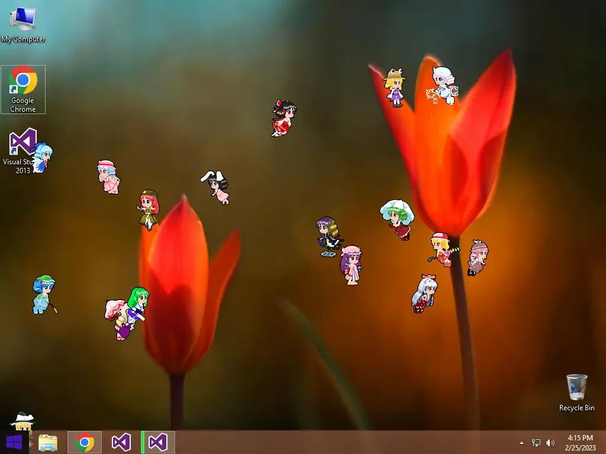
Task: Show hidden tray icons arrow
Action: point(521,443)
